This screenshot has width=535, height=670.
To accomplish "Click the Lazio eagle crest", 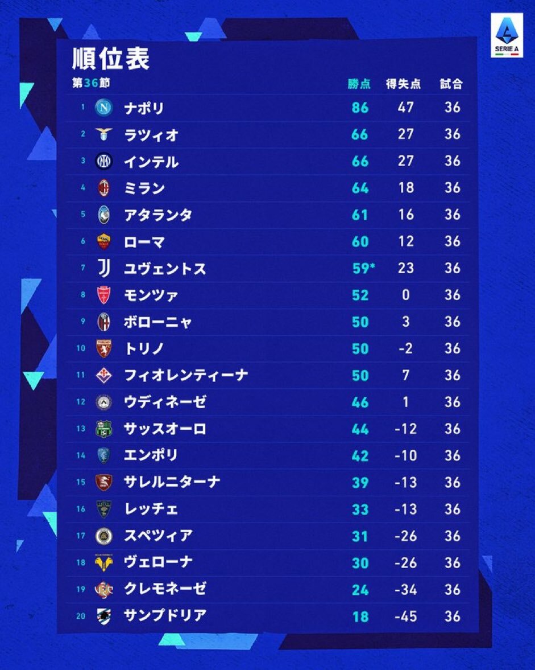I will tap(104, 134).
